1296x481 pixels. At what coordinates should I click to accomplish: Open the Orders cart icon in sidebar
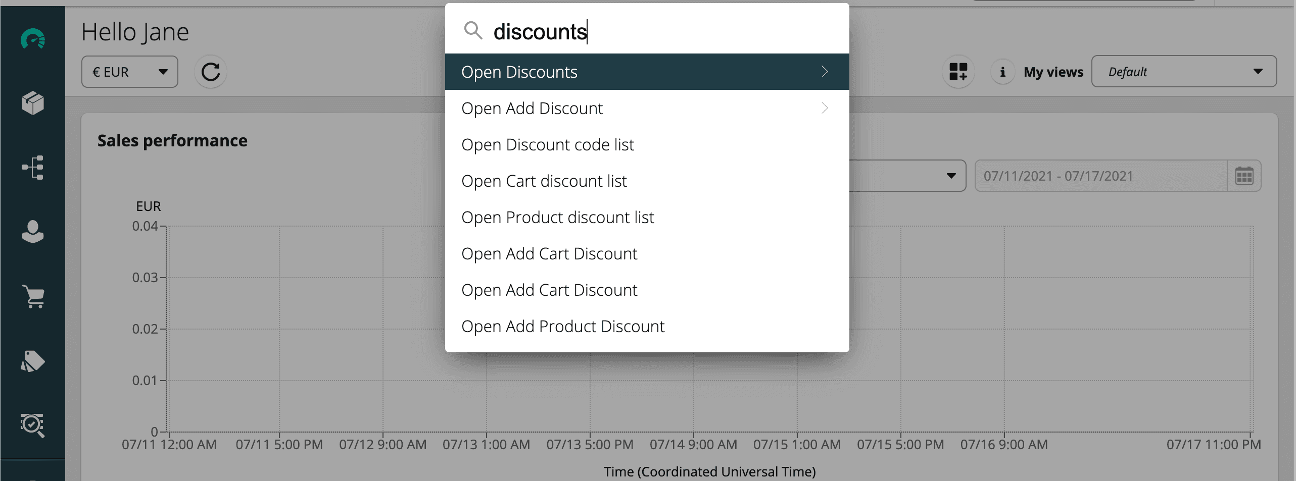pos(33,296)
